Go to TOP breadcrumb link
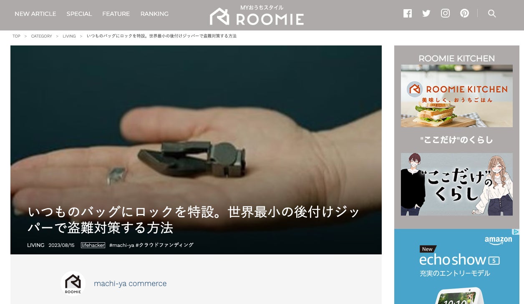524x304 pixels. 16,36
